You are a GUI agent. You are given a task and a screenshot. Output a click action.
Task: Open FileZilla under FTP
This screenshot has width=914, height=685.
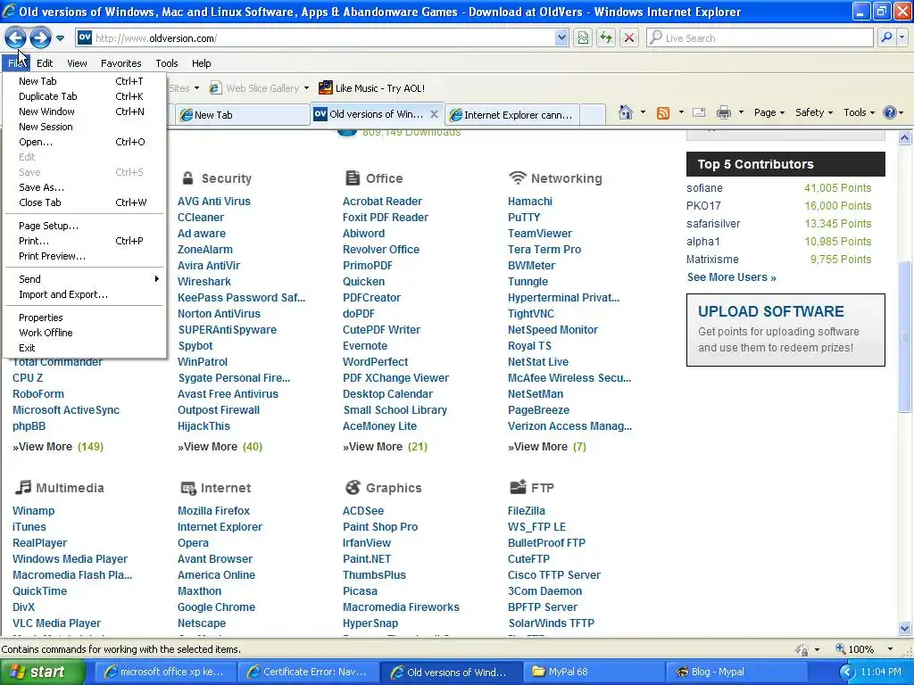point(527,511)
